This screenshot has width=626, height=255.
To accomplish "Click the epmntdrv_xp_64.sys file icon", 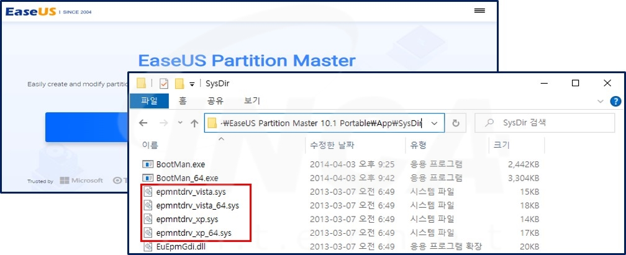I will 148,233.
